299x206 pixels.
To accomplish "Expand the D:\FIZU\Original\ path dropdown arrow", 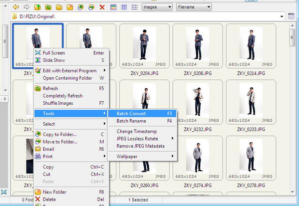I will (282, 16).
